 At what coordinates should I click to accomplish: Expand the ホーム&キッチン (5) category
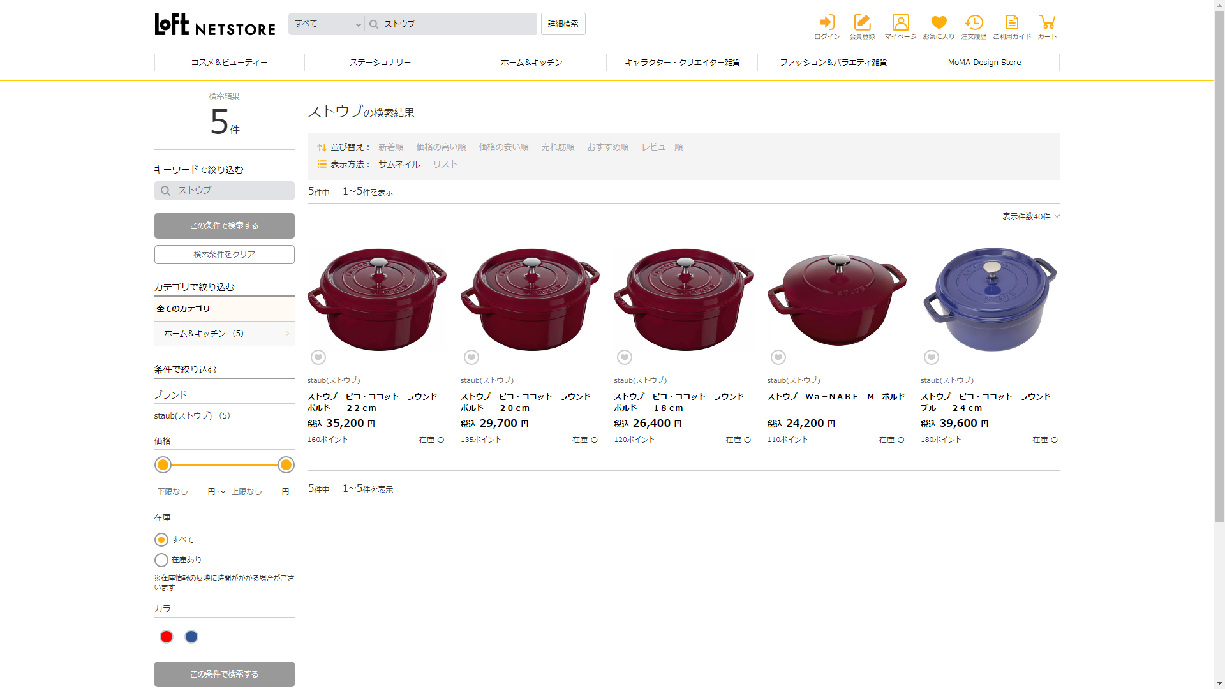(x=224, y=334)
